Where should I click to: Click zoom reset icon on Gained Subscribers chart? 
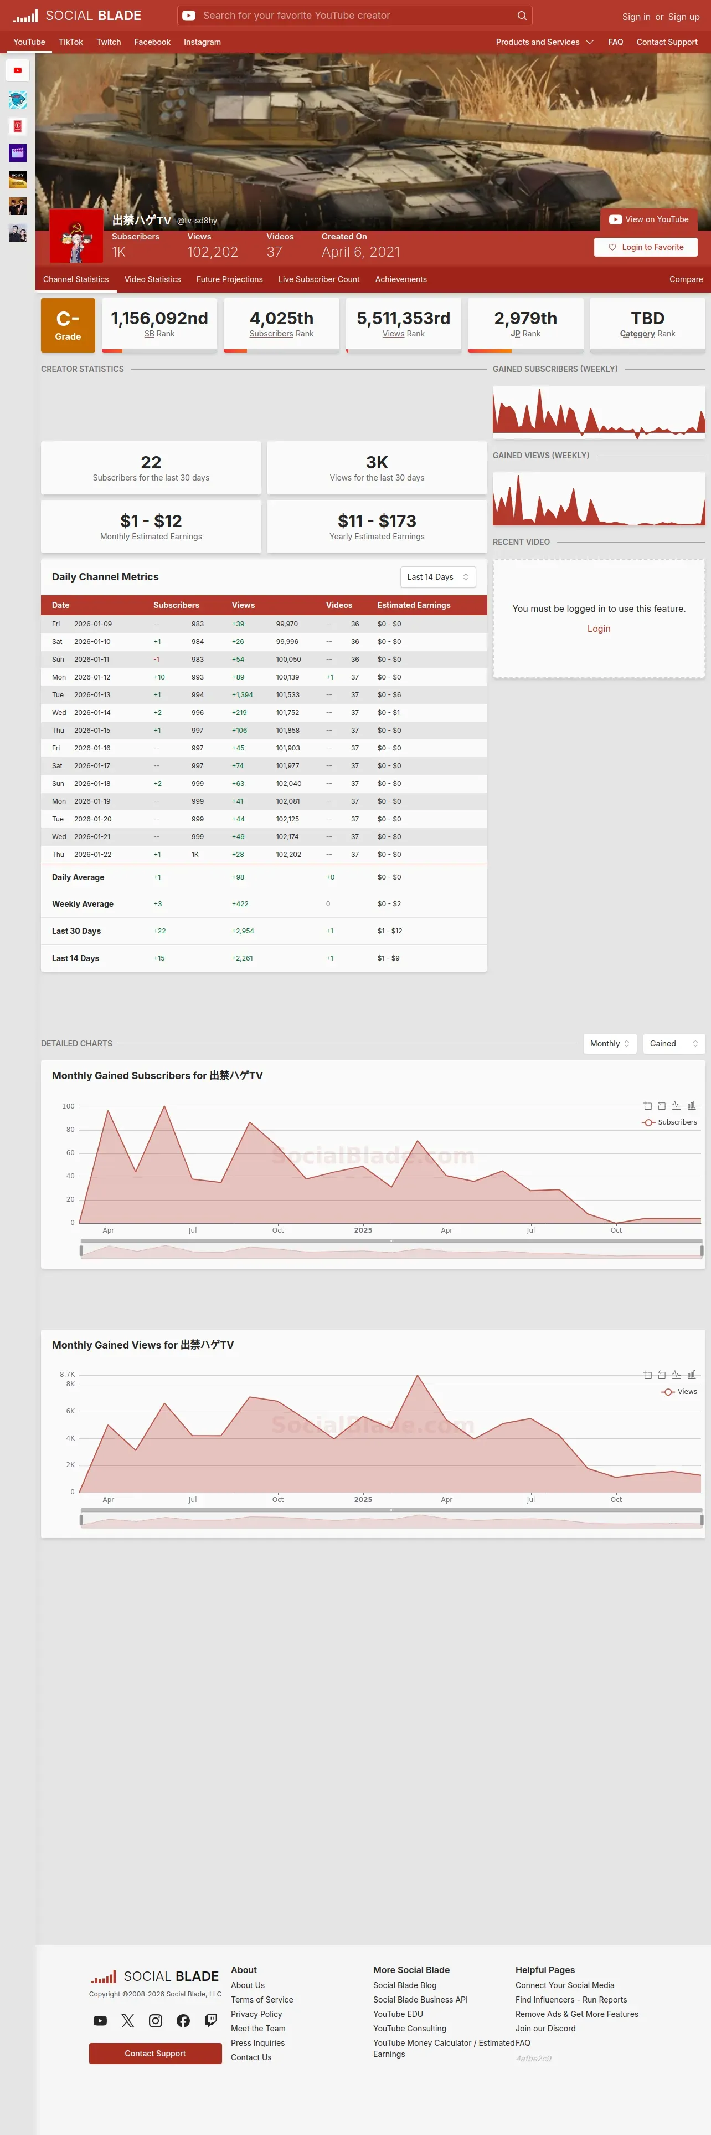pyautogui.click(x=661, y=1106)
